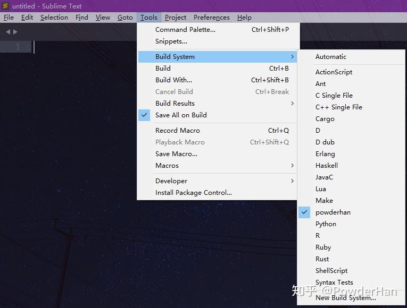Screen dimensions: 407x308
Task: Toggle Save All on Build checkmark
Action: [144, 115]
